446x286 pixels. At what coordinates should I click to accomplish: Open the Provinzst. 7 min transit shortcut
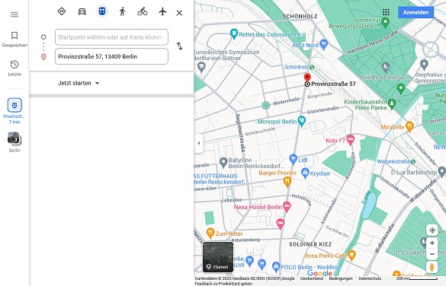coord(14,111)
